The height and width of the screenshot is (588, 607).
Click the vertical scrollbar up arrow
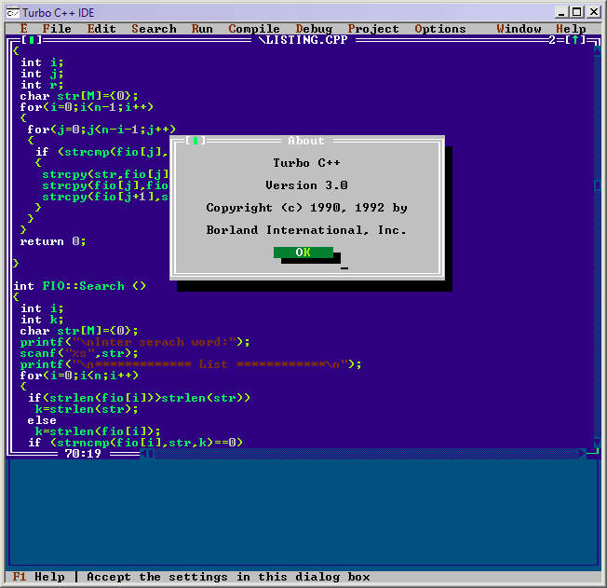point(598,51)
